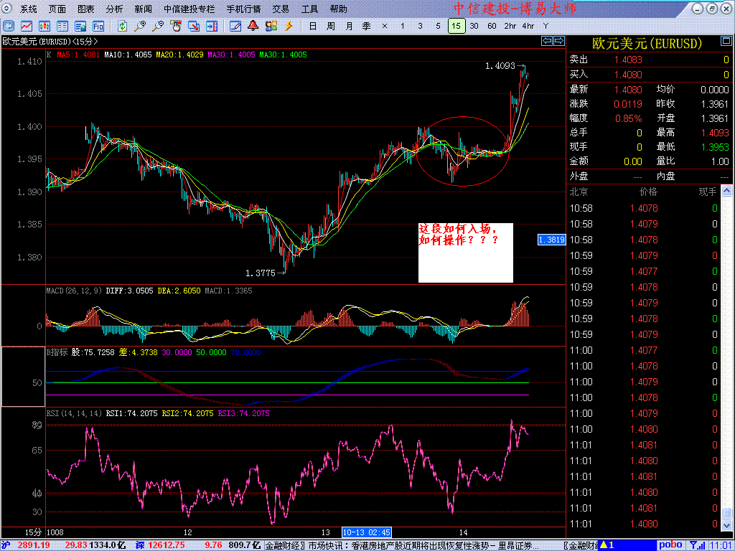Click the two-people users icon
This screenshot has height=551, width=735.
[x=271, y=27]
